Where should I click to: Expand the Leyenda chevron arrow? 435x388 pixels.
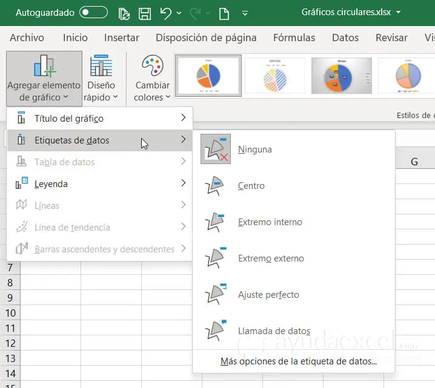tap(184, 183)
